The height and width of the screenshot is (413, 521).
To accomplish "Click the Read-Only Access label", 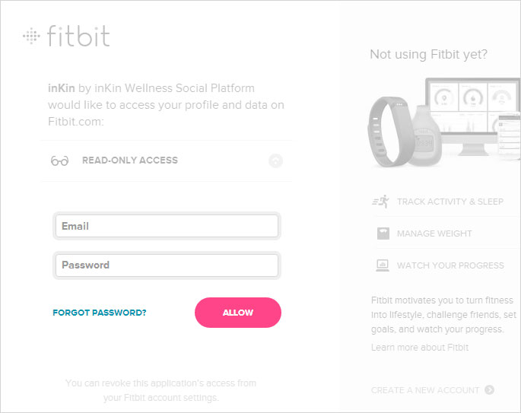I will click(130, 160).
